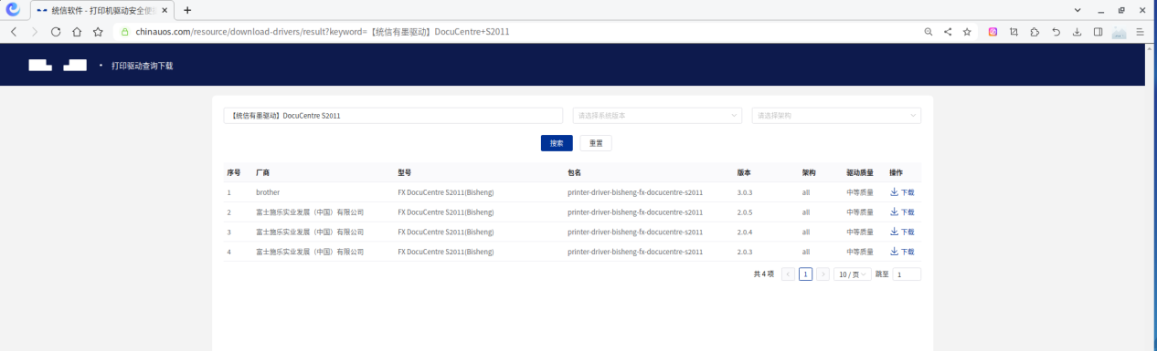Open the browser downloads panel

[x=1077, y=31]
